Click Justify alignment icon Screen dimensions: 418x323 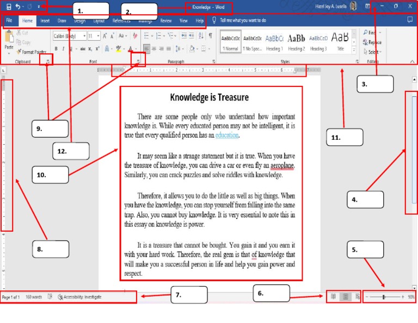[169, 49]
